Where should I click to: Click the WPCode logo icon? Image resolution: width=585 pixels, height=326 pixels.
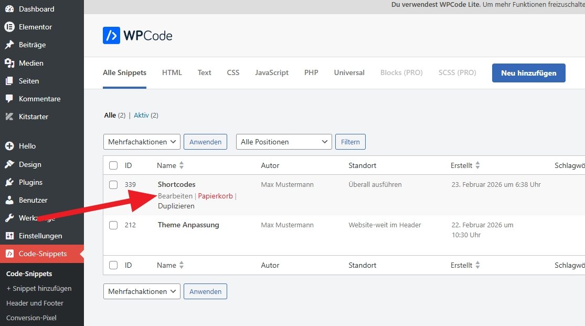click(x=111, y=36)
